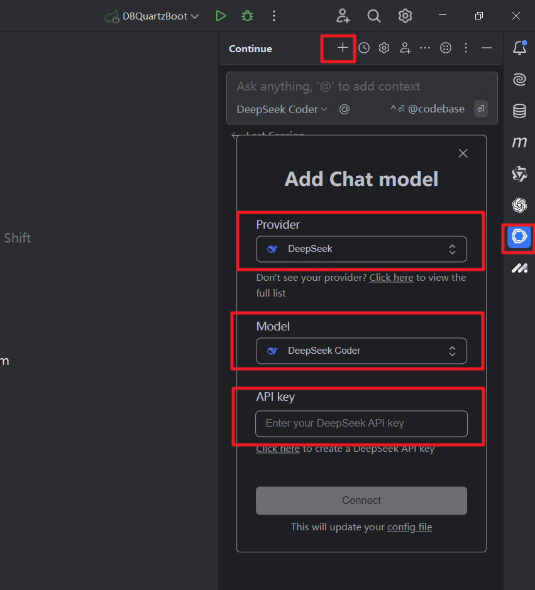Screen dimensions: 535x590
Task: Close the Add Chat model dialog
Action: [463, 153]
